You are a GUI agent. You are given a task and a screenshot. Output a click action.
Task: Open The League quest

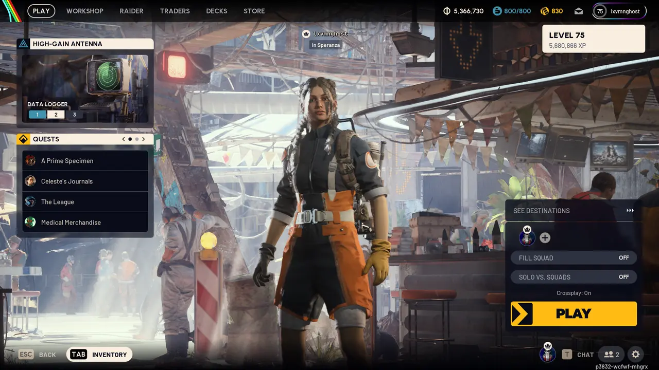click(x=85, y=201)
